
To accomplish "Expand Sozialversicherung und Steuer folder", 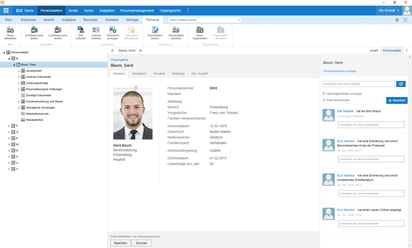I will click(x=19, y=101).
